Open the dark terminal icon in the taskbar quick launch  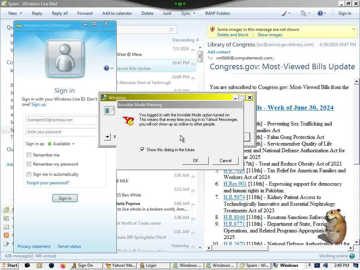[x=27, y=265]
